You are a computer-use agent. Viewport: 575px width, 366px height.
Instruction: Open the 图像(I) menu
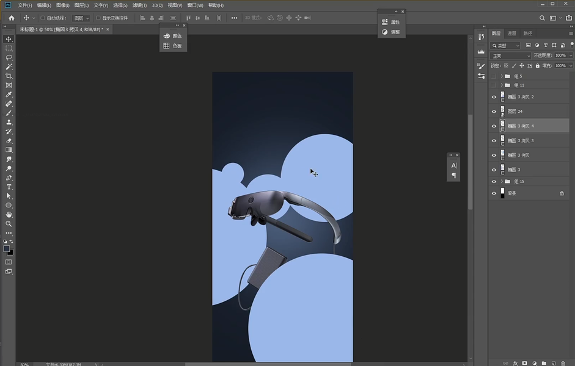63,5
